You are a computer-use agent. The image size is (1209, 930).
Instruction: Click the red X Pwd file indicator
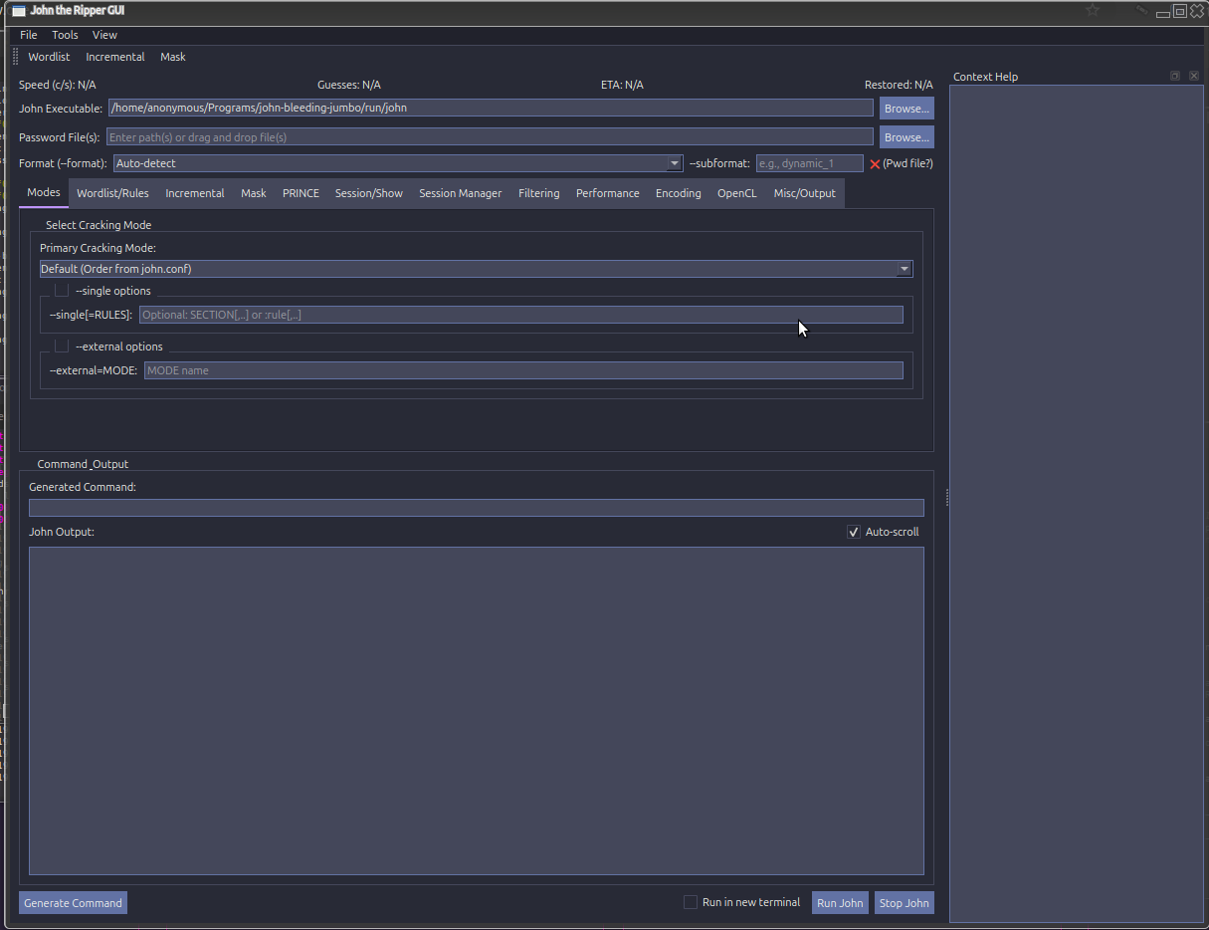tap(875, 164)
